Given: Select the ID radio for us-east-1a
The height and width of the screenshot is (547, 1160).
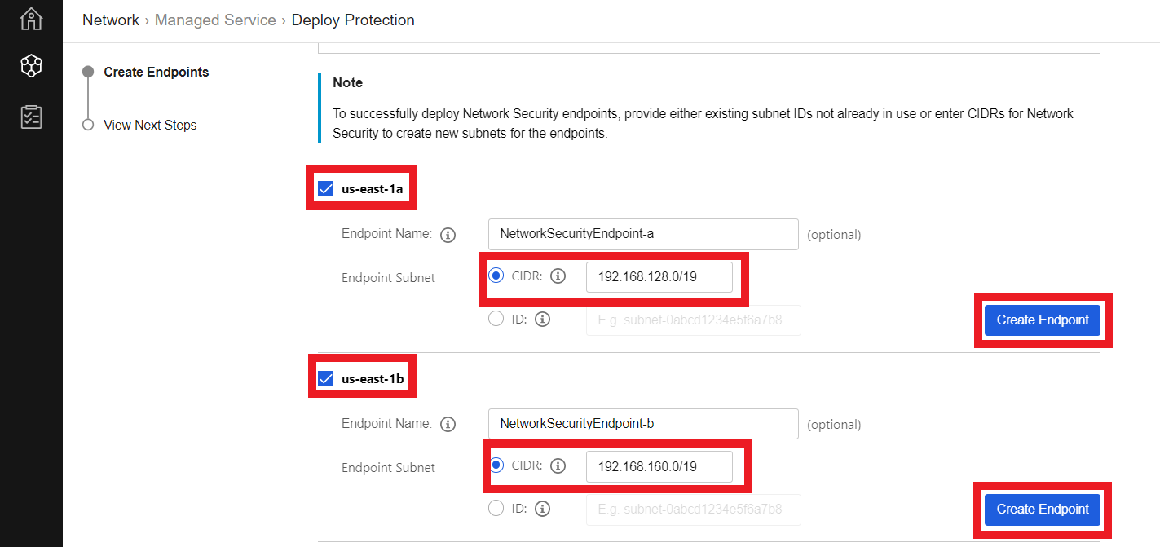Looking at the screenshot, I should (x=496, y=319).
